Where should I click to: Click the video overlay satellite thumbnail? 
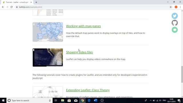tap(48, 58)
